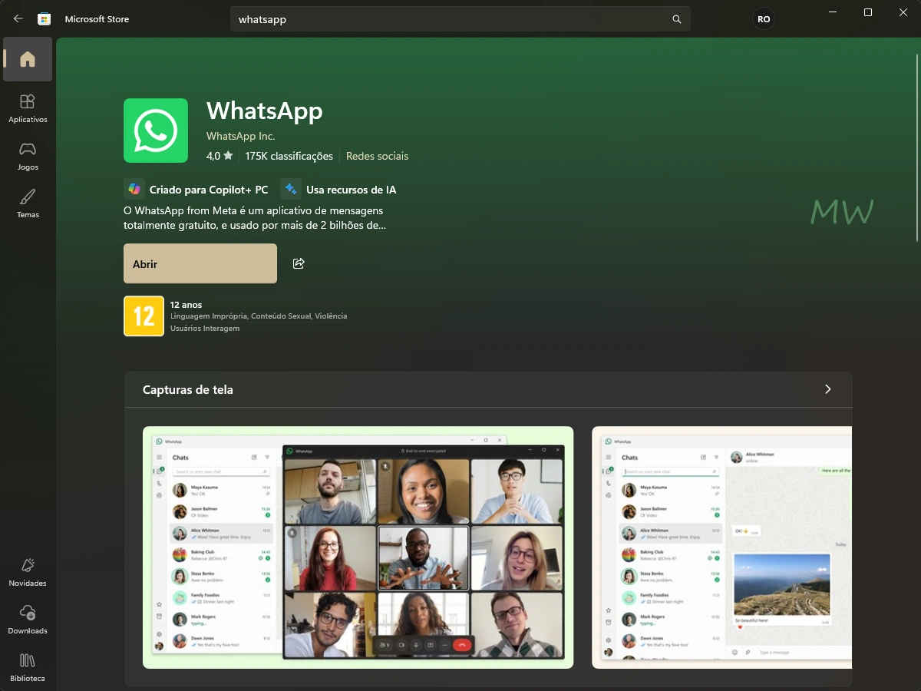921x691 pixels.
Task: Open the WhatsApp Inc. publisher link
Action: pyautogui.click(x=240, y=136)
